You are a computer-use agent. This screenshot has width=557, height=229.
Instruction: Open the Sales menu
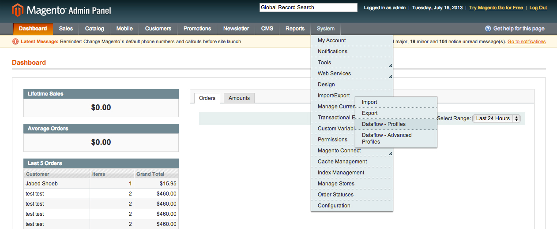tap(66, 29)
